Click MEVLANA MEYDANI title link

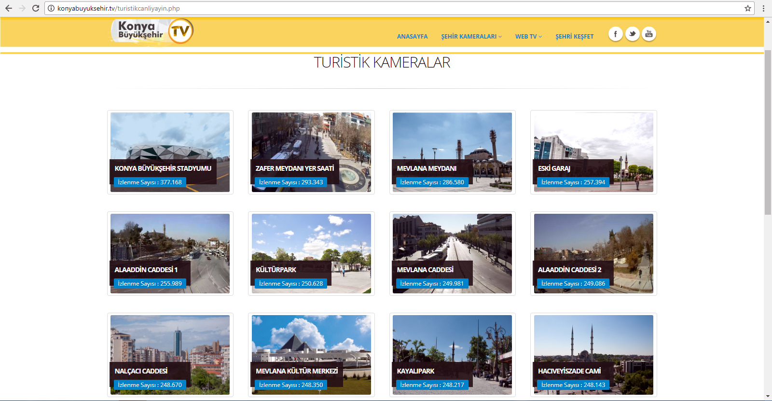click(x=427, y=168)
